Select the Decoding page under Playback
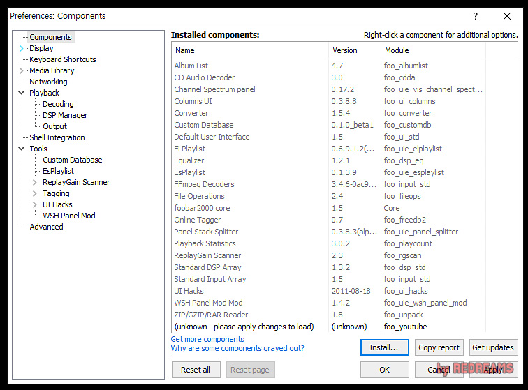The image size is (528, 390). [58, 105]
